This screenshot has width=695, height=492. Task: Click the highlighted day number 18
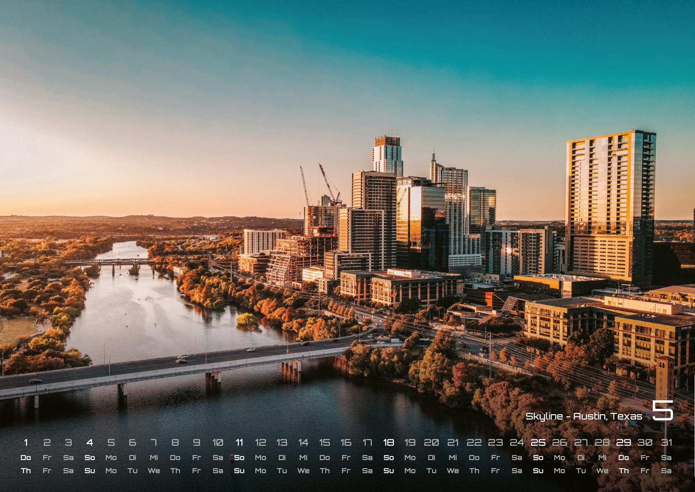tap(388, 442)
